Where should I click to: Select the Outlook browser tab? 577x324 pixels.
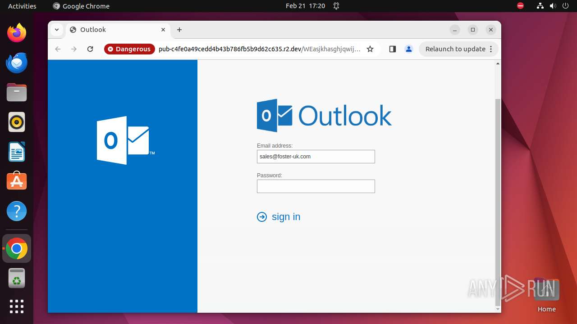click(x=118, y=30)
